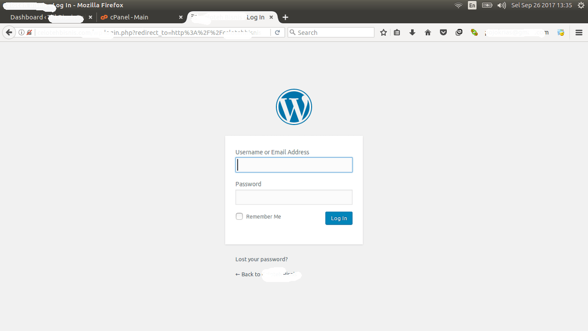Open the Downloads arrow icon
This screenshot has width=588, height=331.
pos(412,32)
